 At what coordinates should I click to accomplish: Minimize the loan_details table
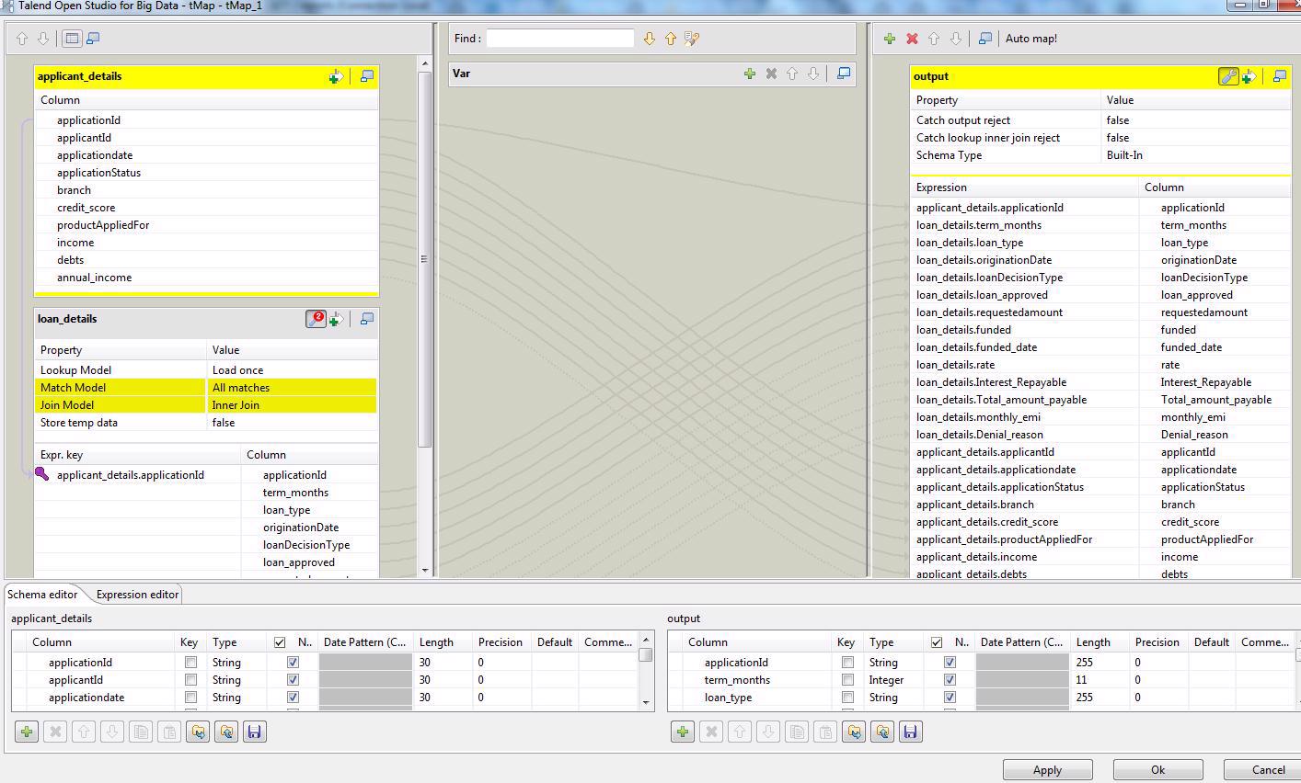367,319
